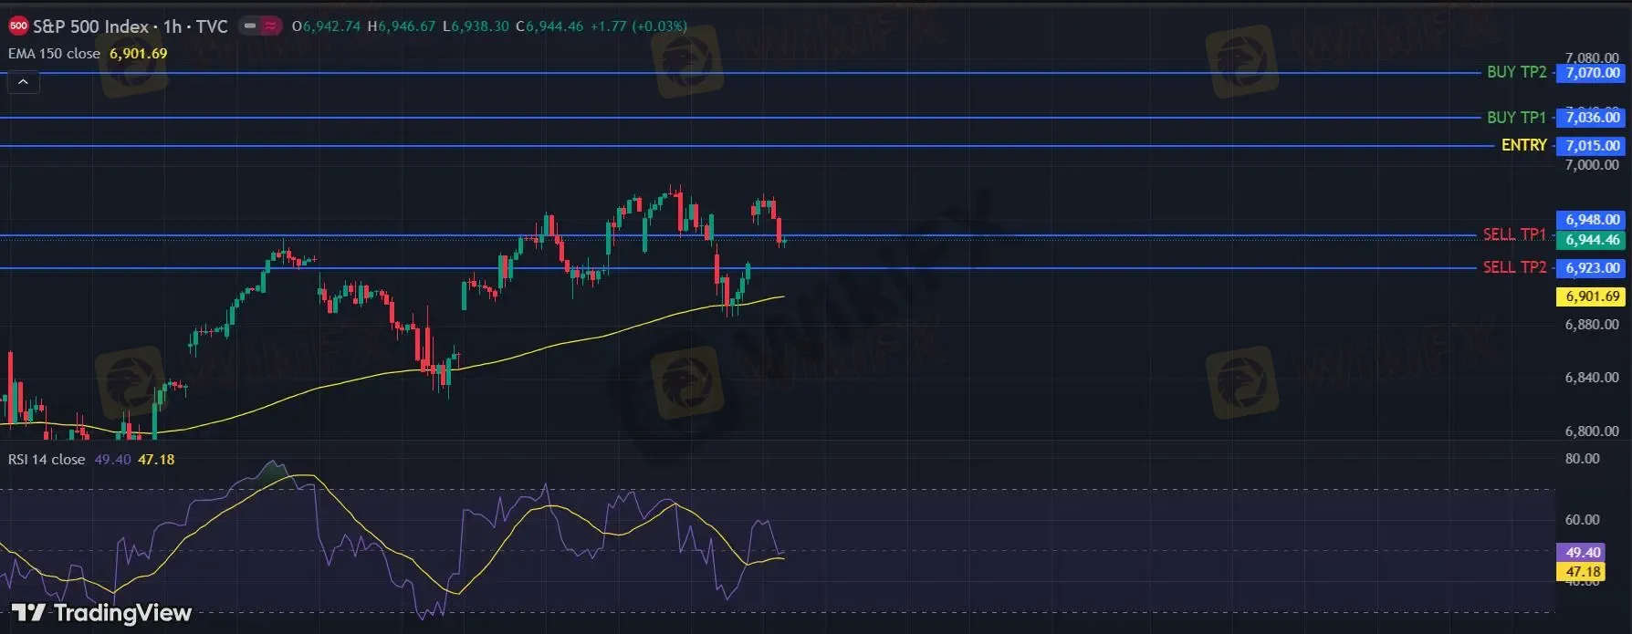Select the EMA 150 close indicator legend
This screenshot has height=634, width=1632.
pyautogui.click(x=55, y=54)
